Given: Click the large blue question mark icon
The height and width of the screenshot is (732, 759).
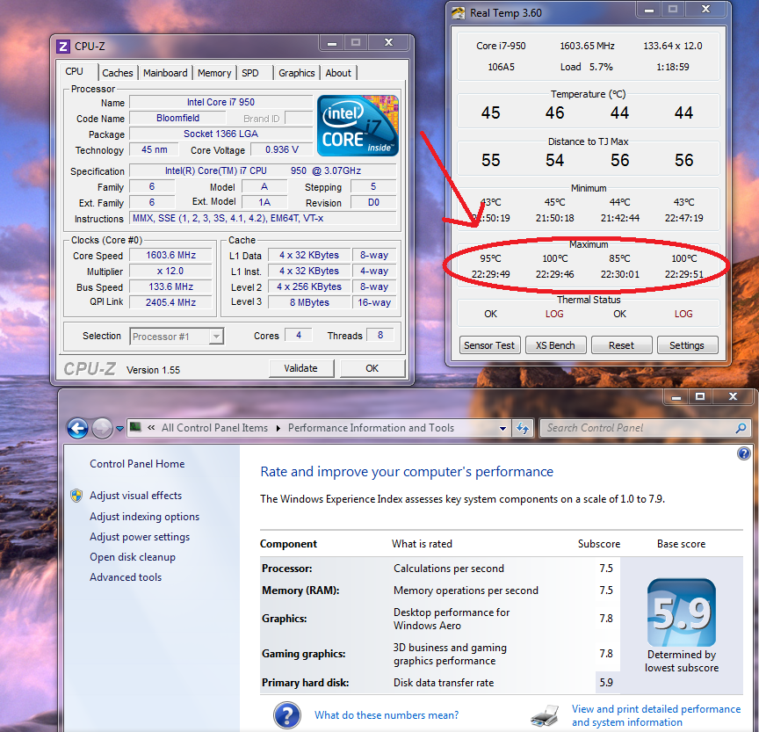Looking at the screenshot, I should pos(287,715).
